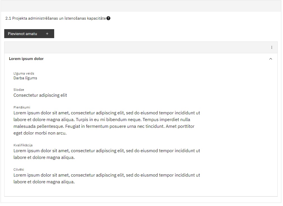Click the Slodze field label
The width and height of the screenshot is (283, 206).
pyautogui.click(x=19, y=90)
